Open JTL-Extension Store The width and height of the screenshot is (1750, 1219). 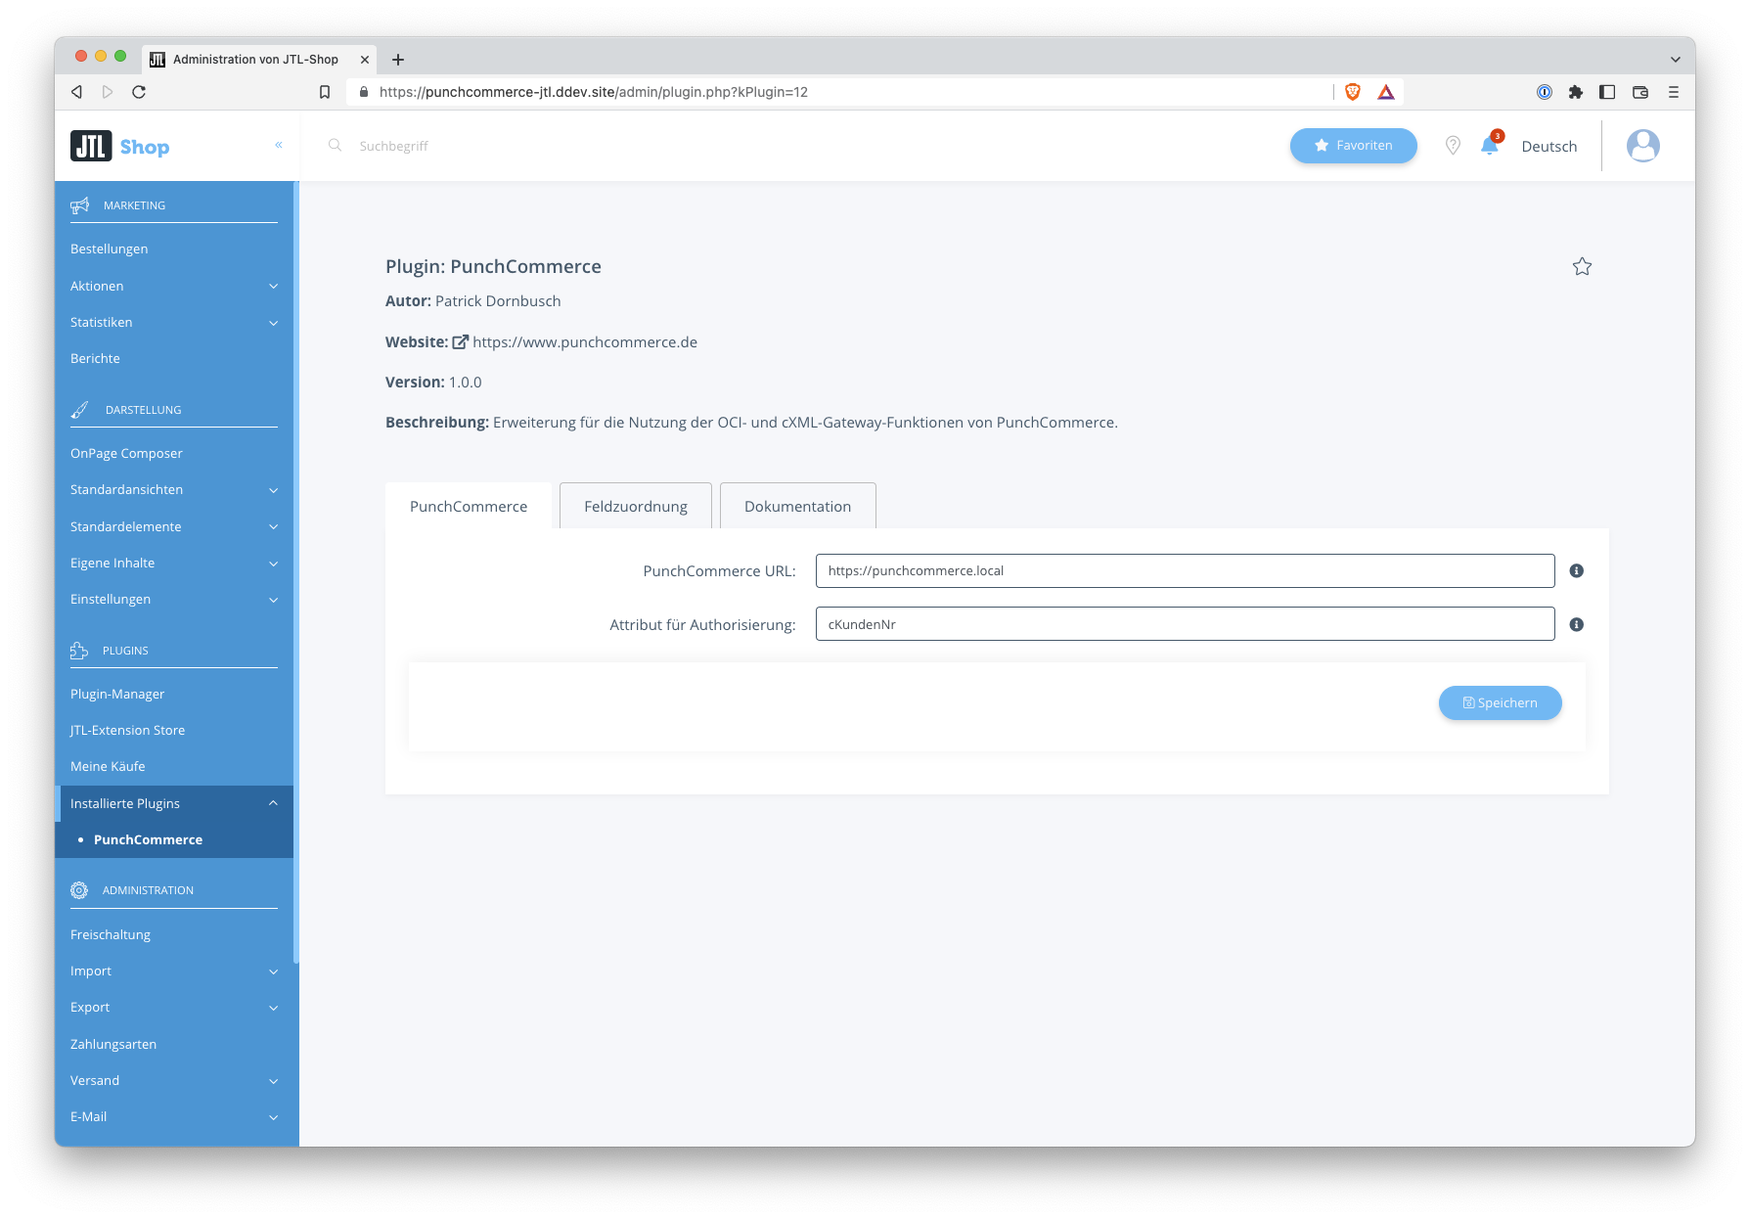click(x=127, y=730)
